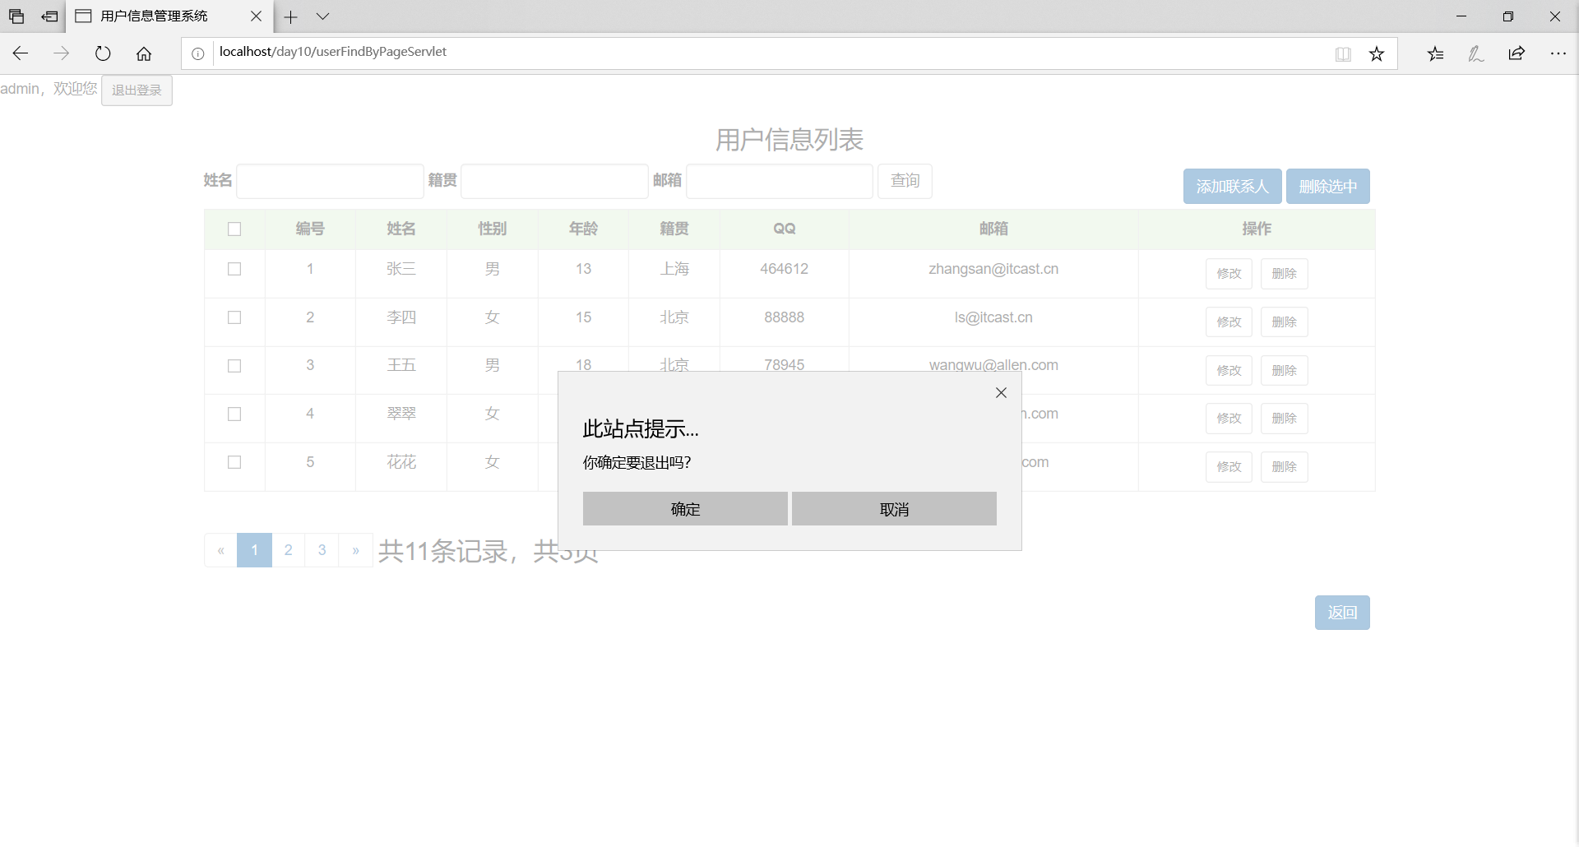Click 取消 to cancel logout
Image resolution: width=1579 pixels, height=847 pixels.
[x=894, y=509]
